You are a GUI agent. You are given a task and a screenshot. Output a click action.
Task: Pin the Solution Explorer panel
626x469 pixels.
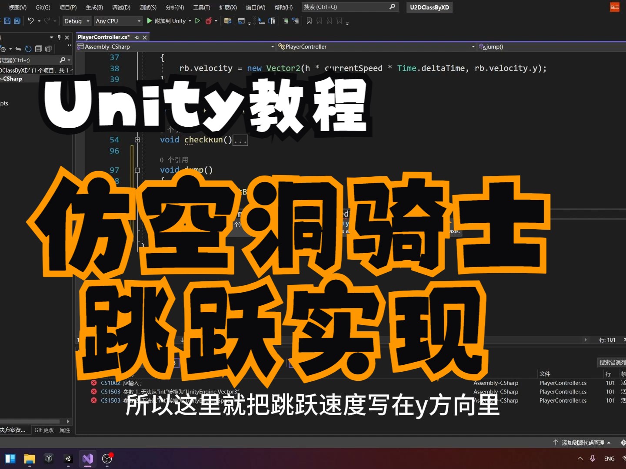(59, 37)
